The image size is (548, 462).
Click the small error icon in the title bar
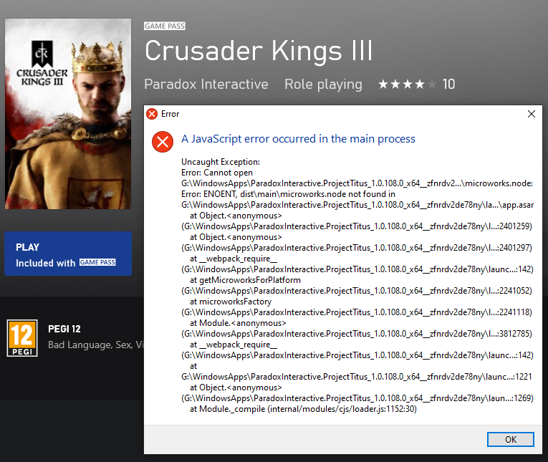tap(152, 114)
